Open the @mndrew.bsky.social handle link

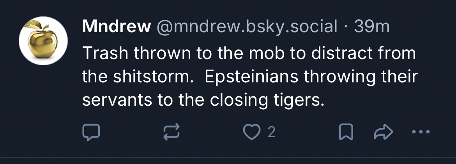pos(247,26)
